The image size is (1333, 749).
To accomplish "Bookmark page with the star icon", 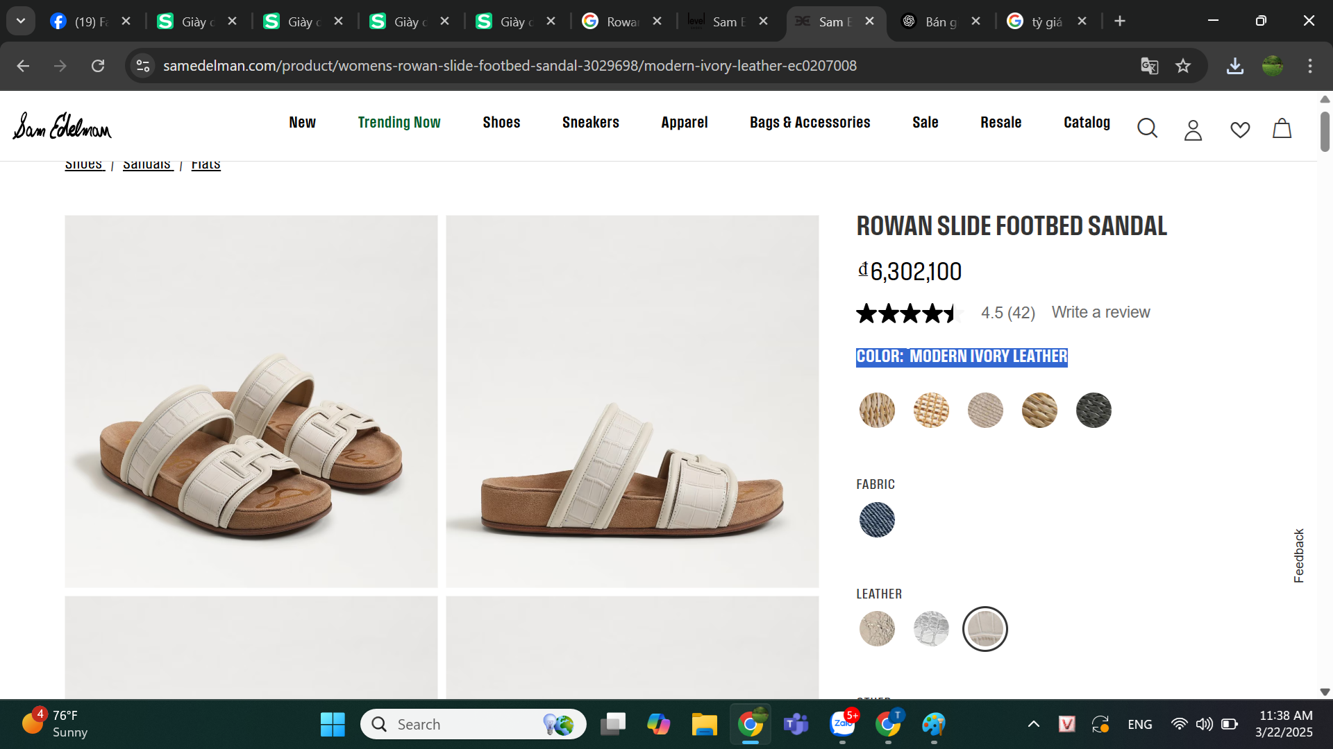I will (1183, 66).
